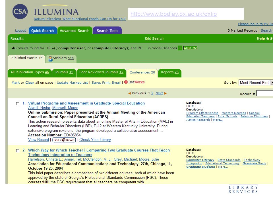This screenshot has height=205, width=273.
Task: Open the Sort by dropdown
Action: point(256,83)
